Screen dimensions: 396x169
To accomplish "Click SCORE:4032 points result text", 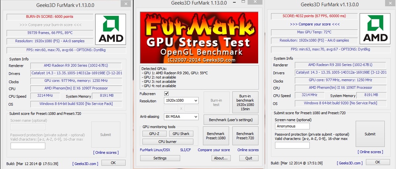I will (314, 16).
